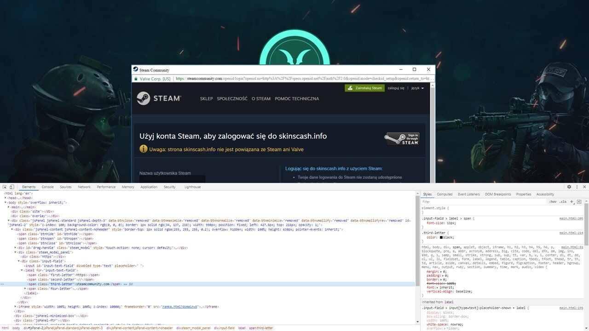The image size is (589, 331).
Task: Click the green padlock icon in popup
Action: pyautogui.click(x=136, y=79)
